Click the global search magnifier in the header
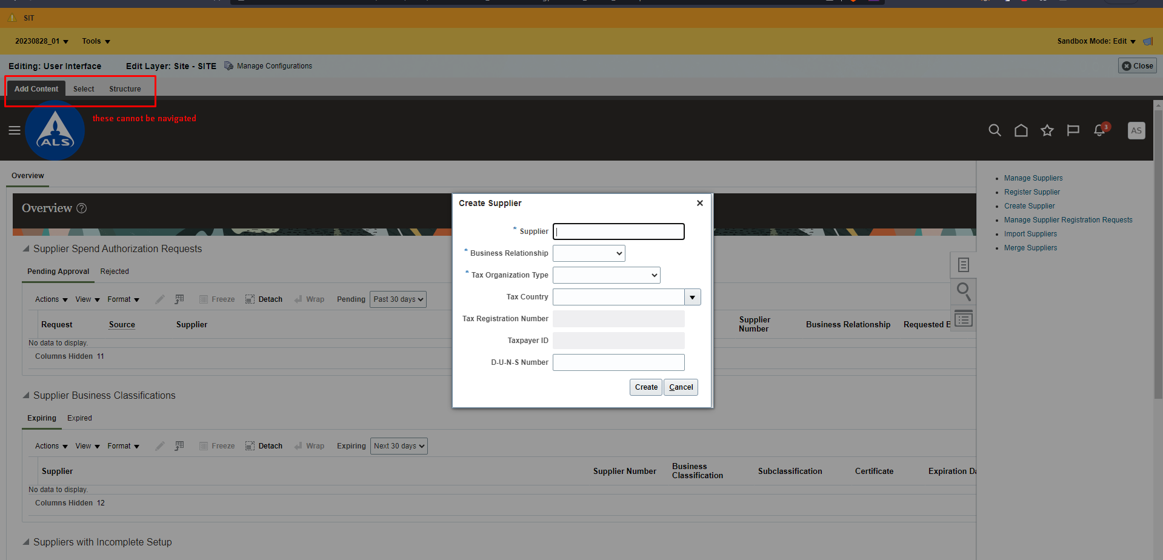1163x560 pixels. tap(995, 130)
